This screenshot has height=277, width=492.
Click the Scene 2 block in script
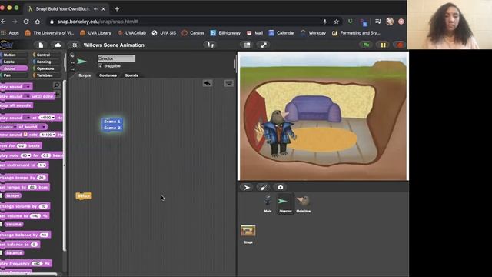pyautogui.click(x=112, y=128)
